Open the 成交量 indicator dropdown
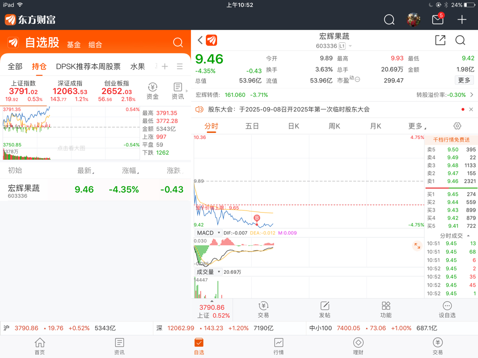 208,272
